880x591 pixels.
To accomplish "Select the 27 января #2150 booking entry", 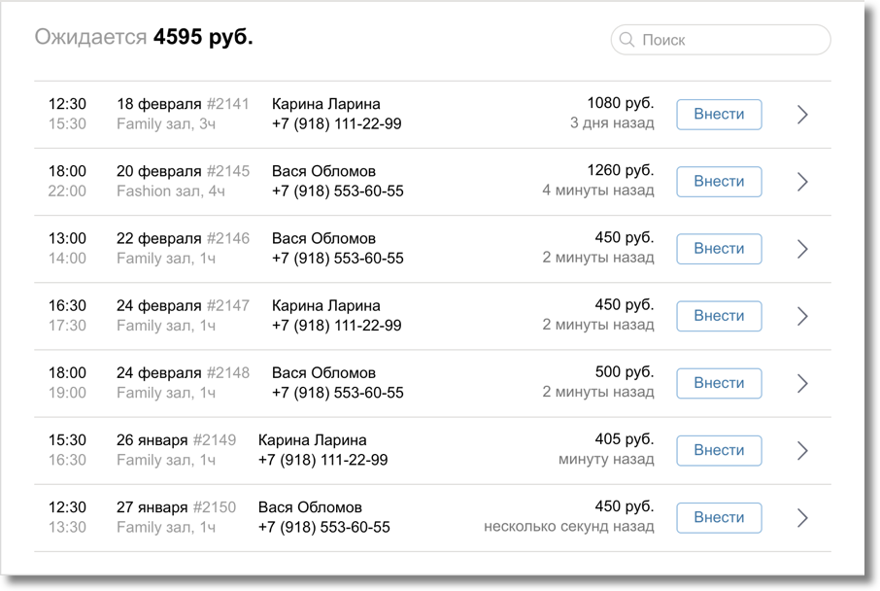I will pyautogui.click(x=432, y=518).
